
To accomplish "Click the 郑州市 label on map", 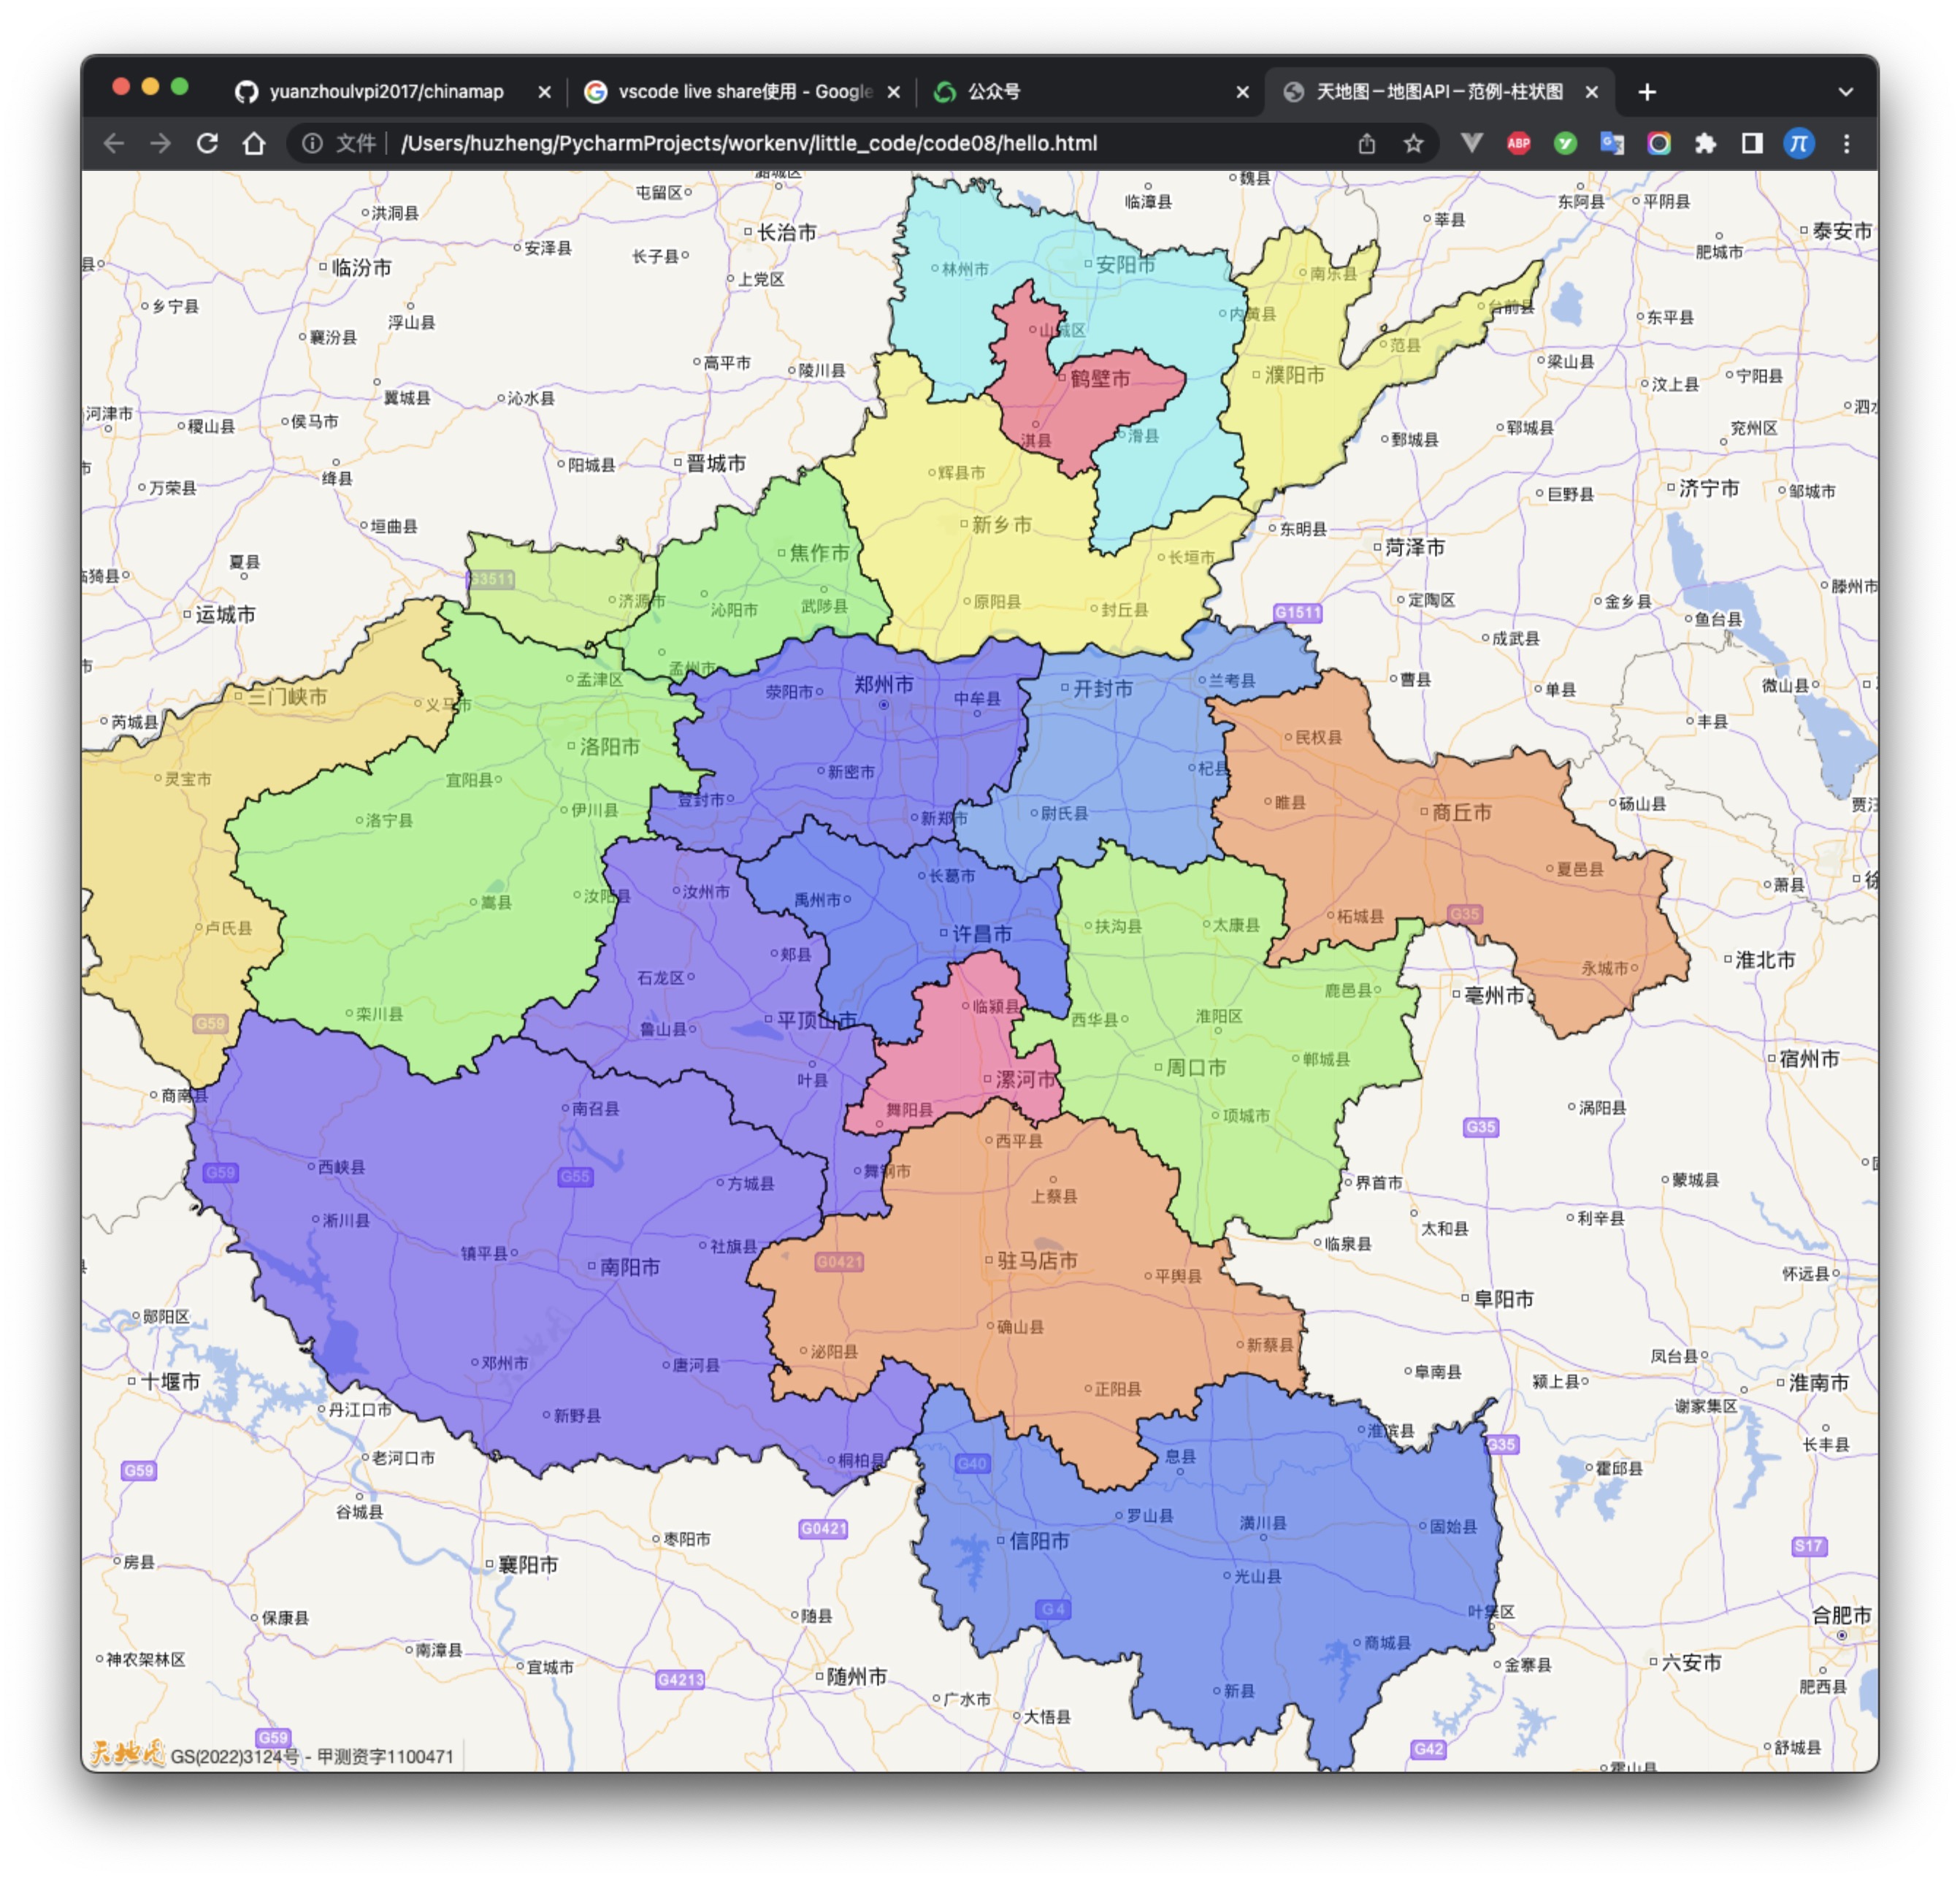I will [883, 685].
